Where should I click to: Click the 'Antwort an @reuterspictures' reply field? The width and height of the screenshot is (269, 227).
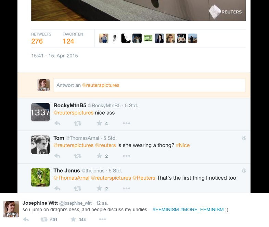[x=150, y=85]
